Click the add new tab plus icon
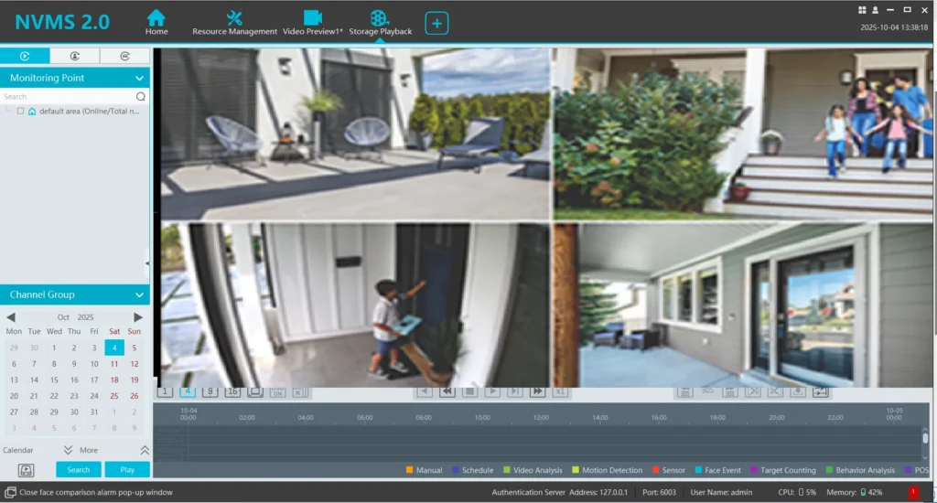The height and width of the screenshot is (503, 937). point(436,24)
